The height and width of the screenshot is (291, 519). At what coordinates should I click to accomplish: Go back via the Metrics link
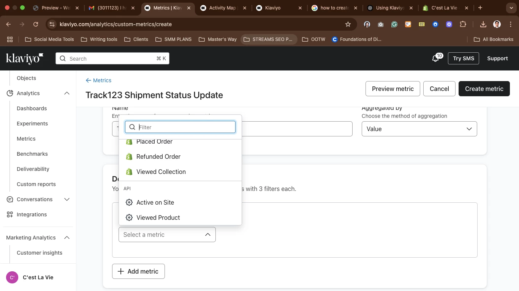tap(98, 80)
